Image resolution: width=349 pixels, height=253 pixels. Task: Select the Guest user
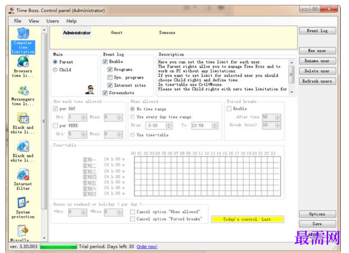[117, 33]
